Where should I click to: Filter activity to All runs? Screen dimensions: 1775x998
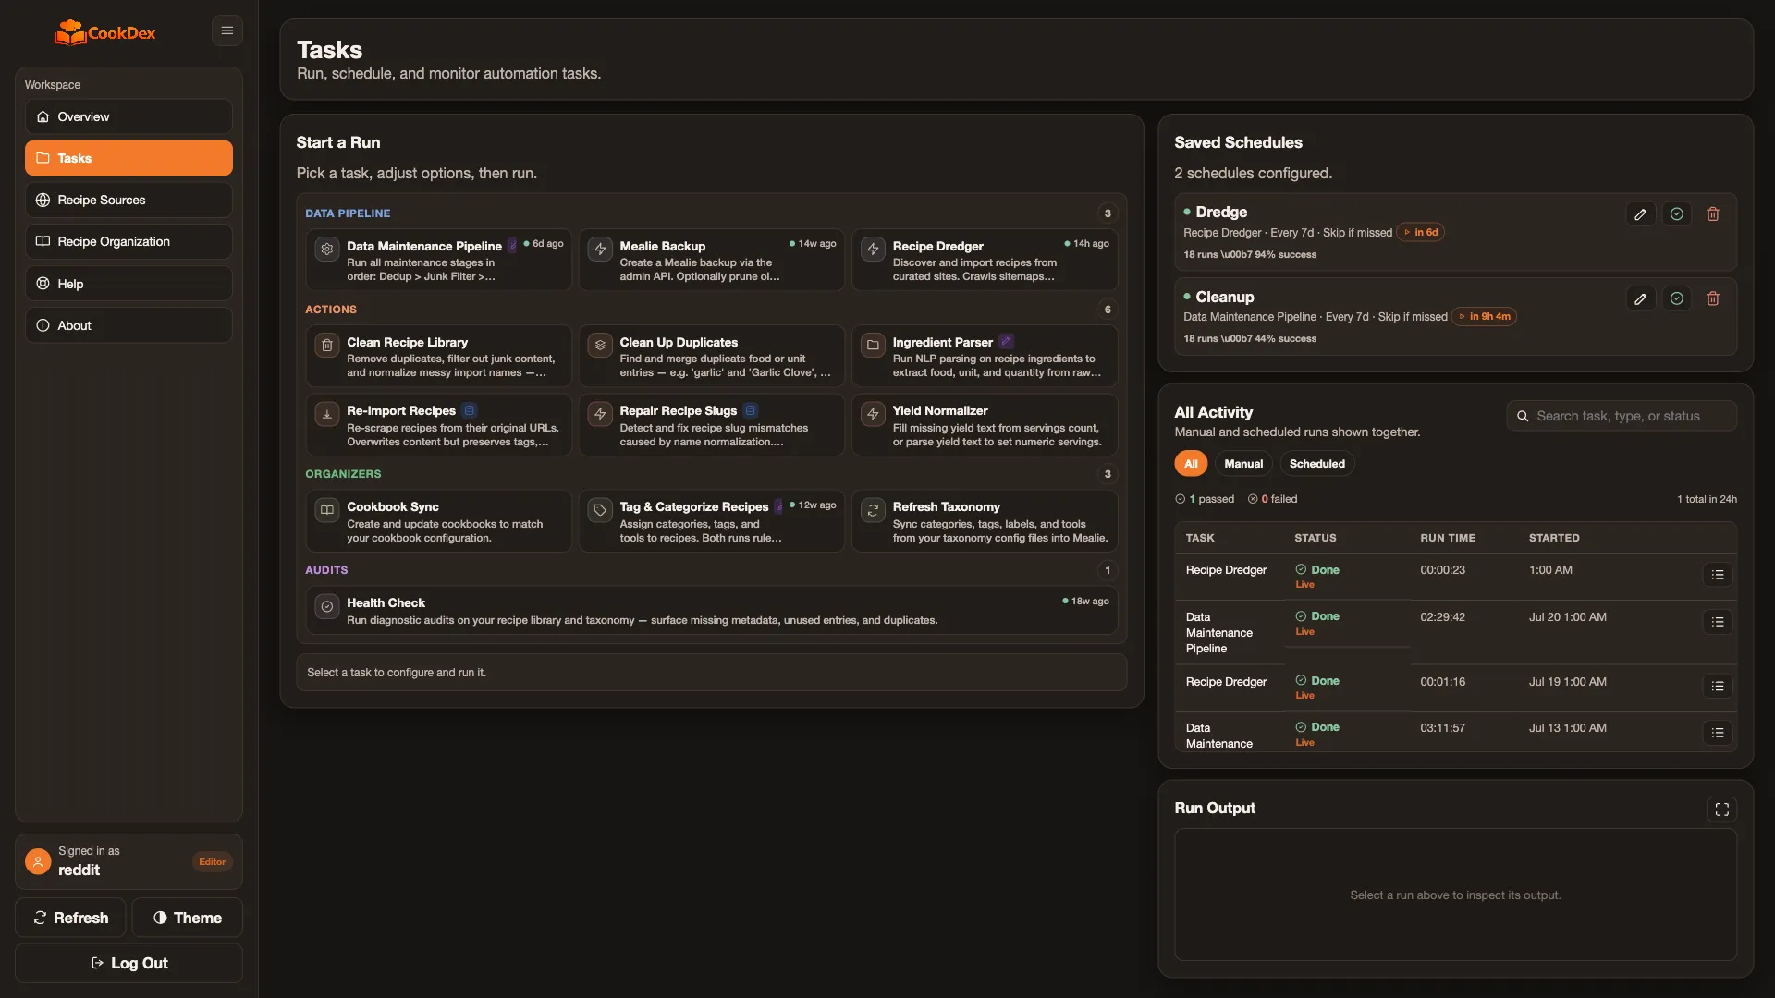1191,464
